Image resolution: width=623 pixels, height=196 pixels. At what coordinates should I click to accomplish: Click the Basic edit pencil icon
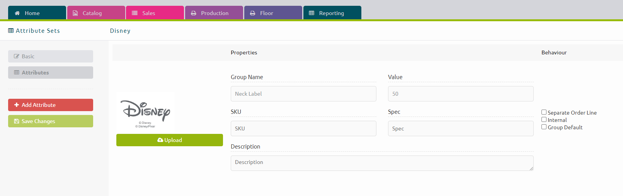[x=17, y=56]
